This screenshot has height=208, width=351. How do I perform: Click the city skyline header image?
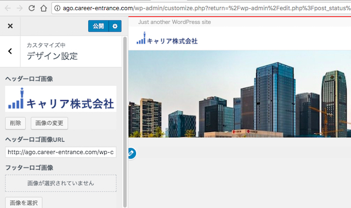click(x=240, y=94)
